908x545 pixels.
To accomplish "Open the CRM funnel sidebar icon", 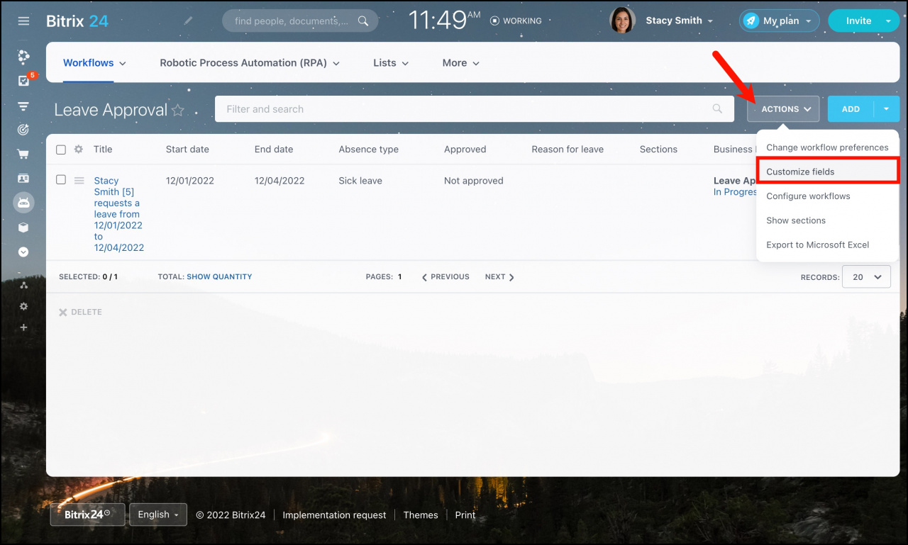I will (23, 106).
